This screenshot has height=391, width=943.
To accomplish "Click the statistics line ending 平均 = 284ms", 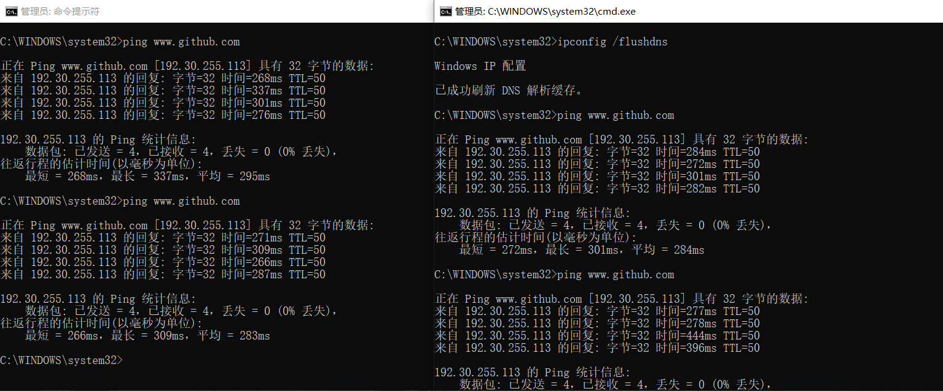I will click(x=582, y=250).
